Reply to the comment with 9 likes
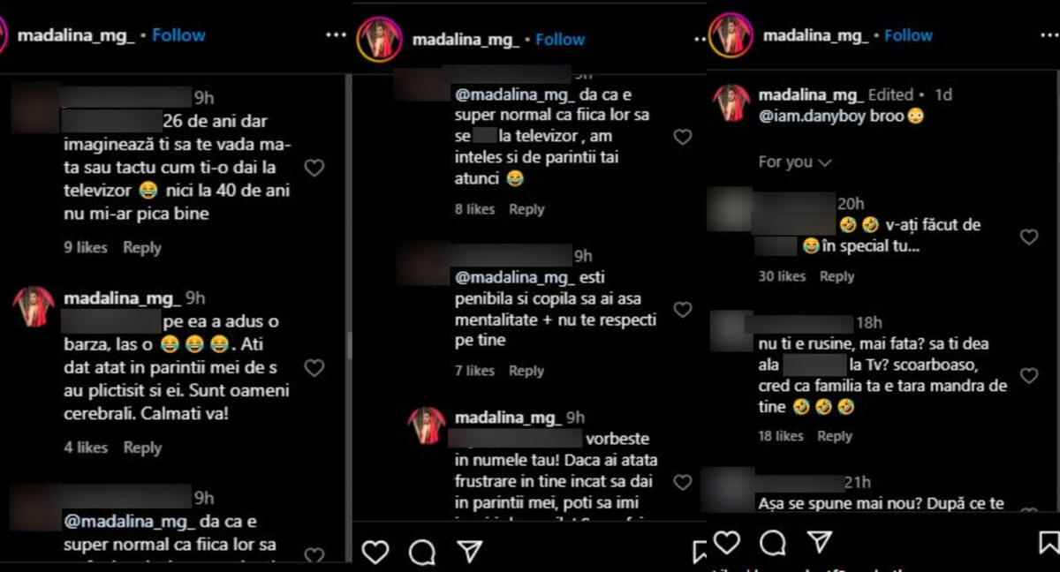Viewport: 1060px width, 572px height. (x=142, y=248)
